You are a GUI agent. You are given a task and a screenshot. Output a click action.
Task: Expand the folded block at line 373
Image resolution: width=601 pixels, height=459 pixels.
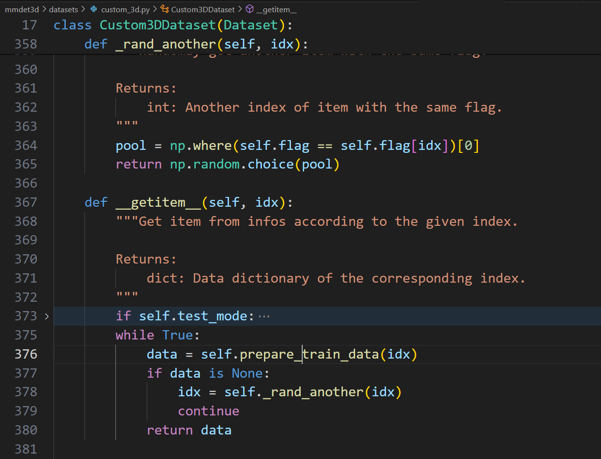(47, 316)
